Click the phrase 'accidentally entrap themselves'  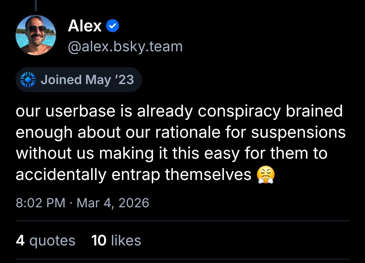tap(133, 175)
